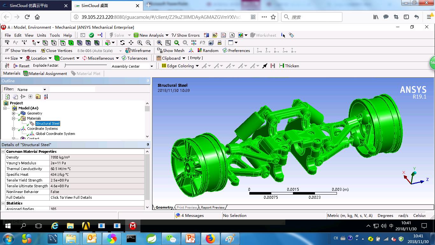Click the black arrow direction icon before Thicken
The image size is (435, 245).
pyautogui.click(x=265, y=66)
